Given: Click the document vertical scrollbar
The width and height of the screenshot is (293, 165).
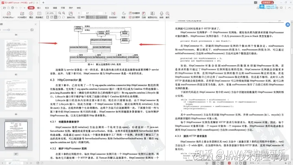Looking at the screenshot, I should point(291,51).
